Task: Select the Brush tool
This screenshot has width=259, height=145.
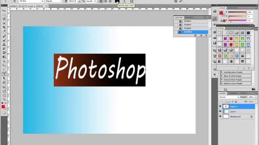Action: point(4,40)
